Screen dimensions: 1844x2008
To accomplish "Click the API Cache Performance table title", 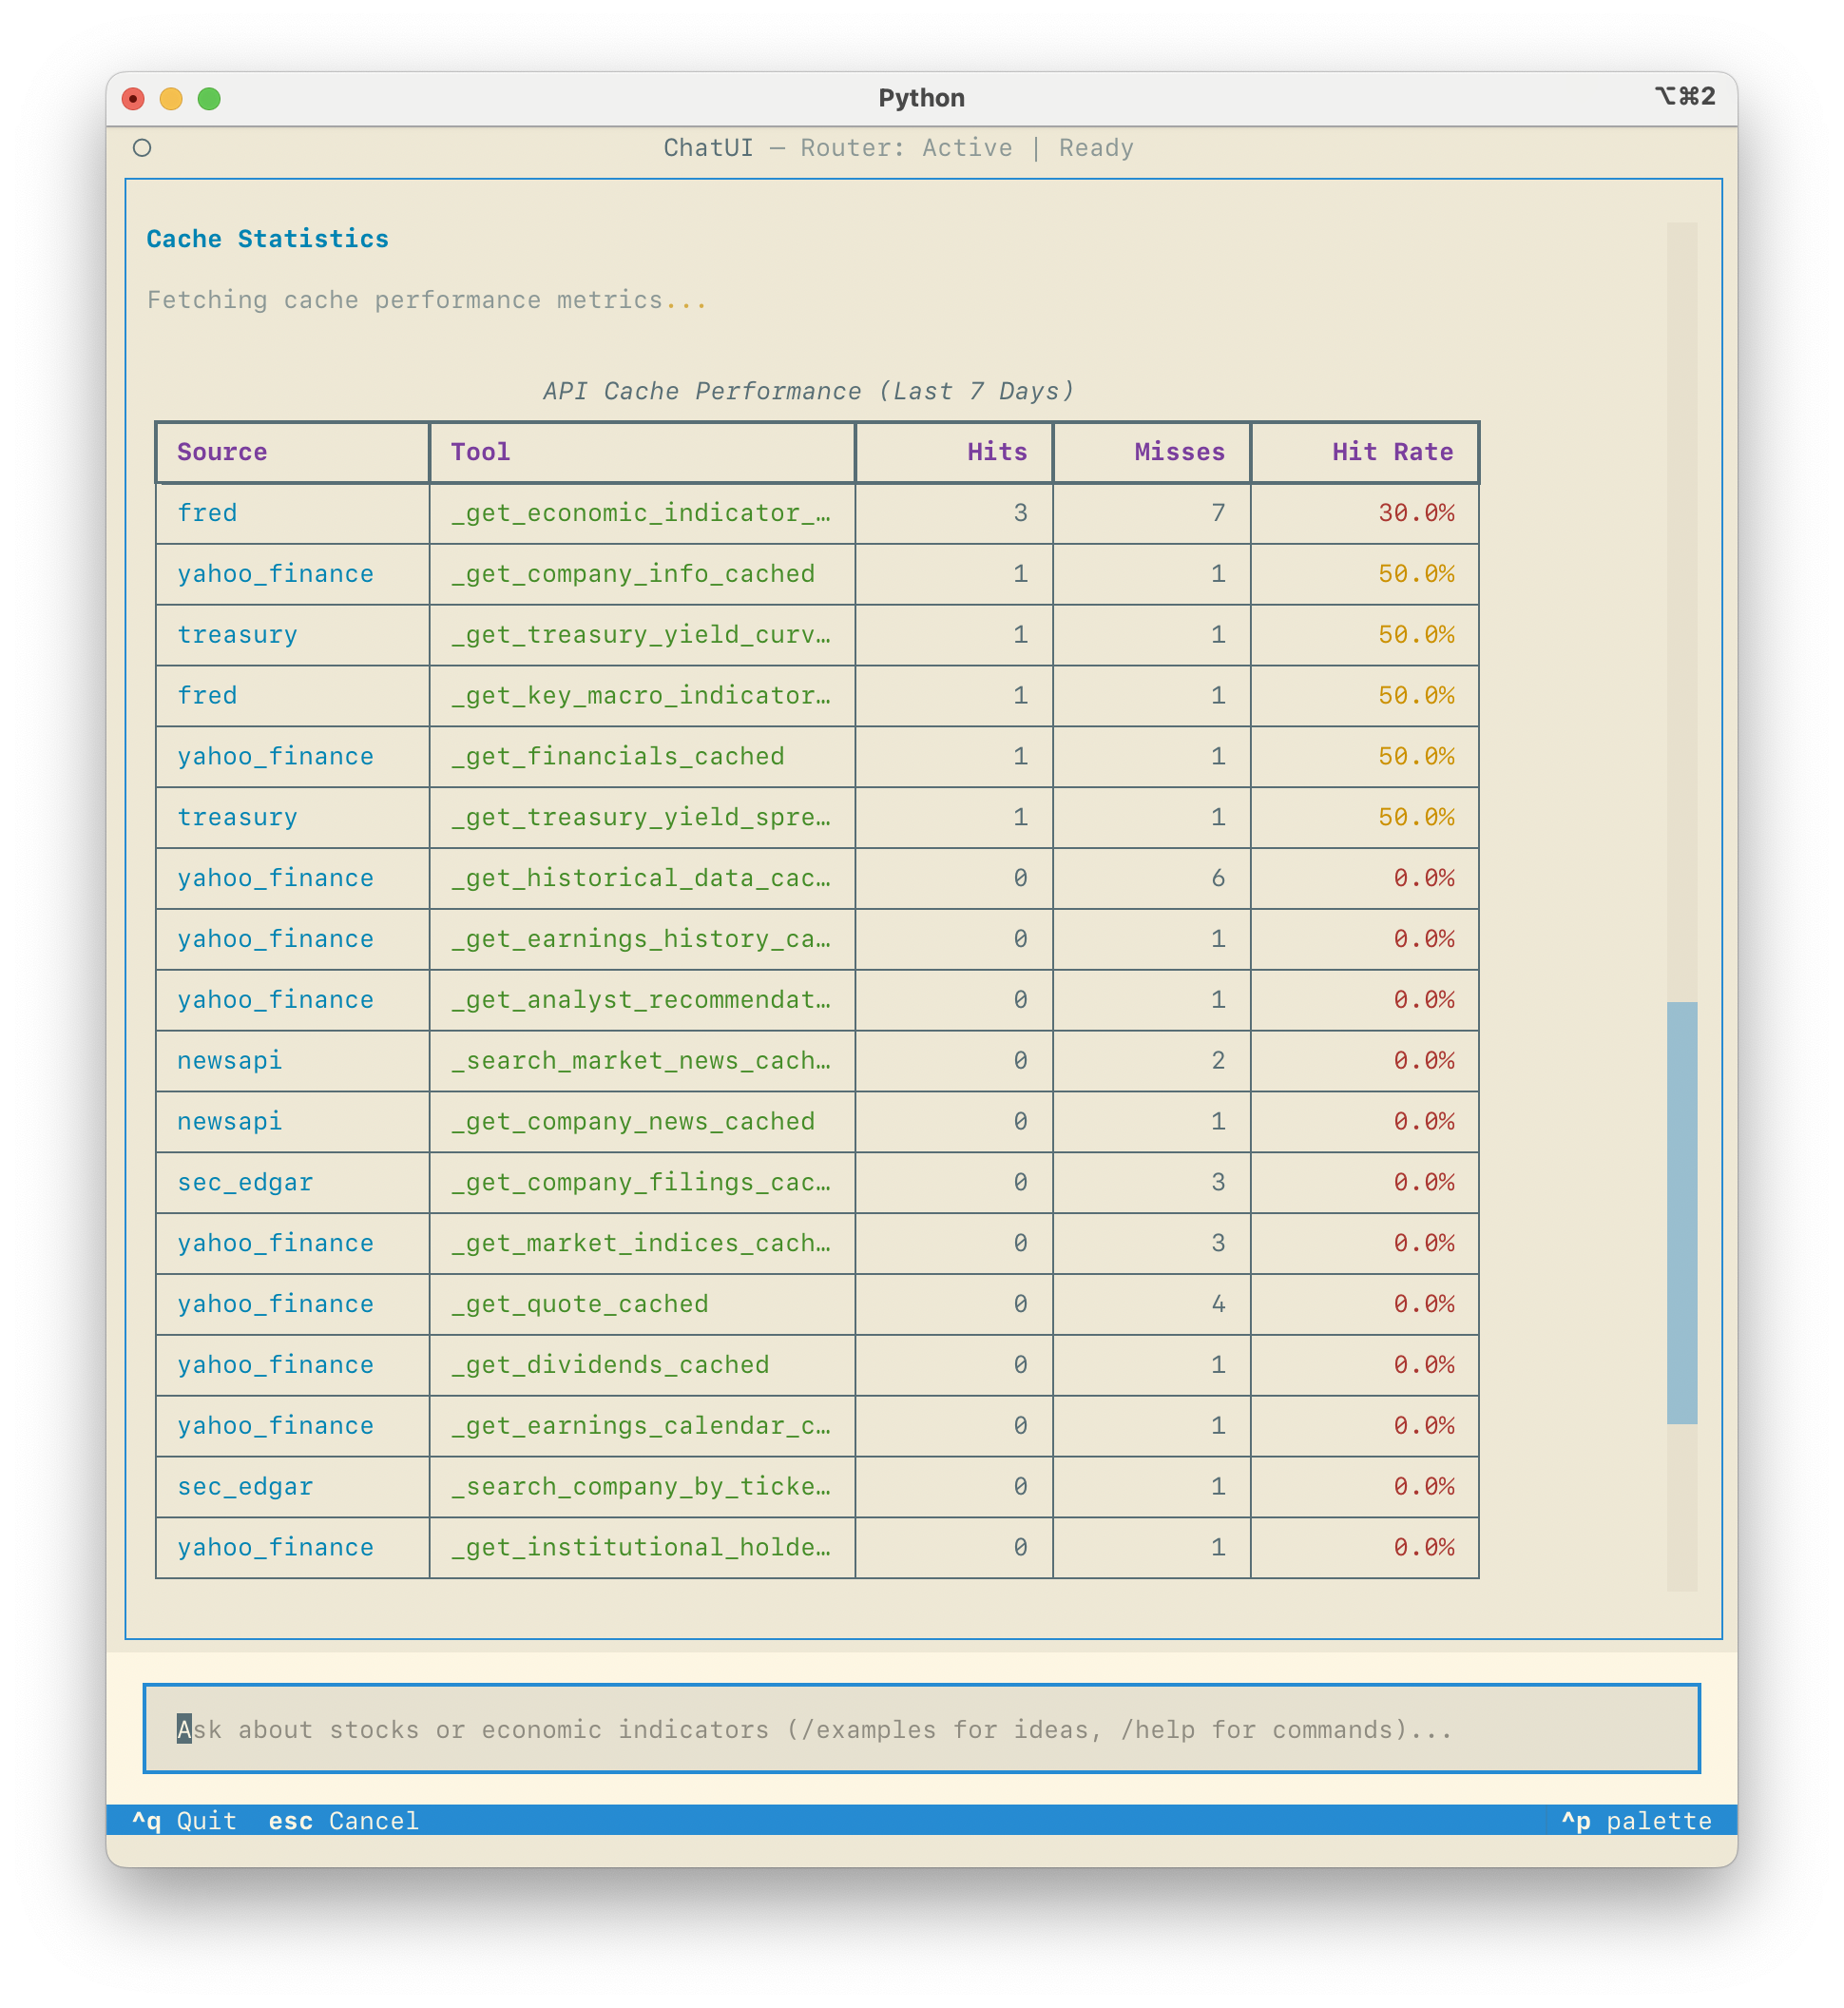I will click(x=807, y=390).
